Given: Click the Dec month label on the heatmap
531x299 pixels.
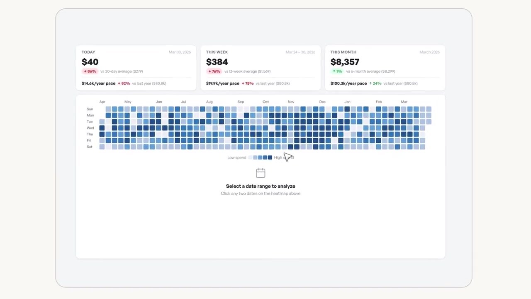Looking at the screenshot, I should tap(322, 102).
